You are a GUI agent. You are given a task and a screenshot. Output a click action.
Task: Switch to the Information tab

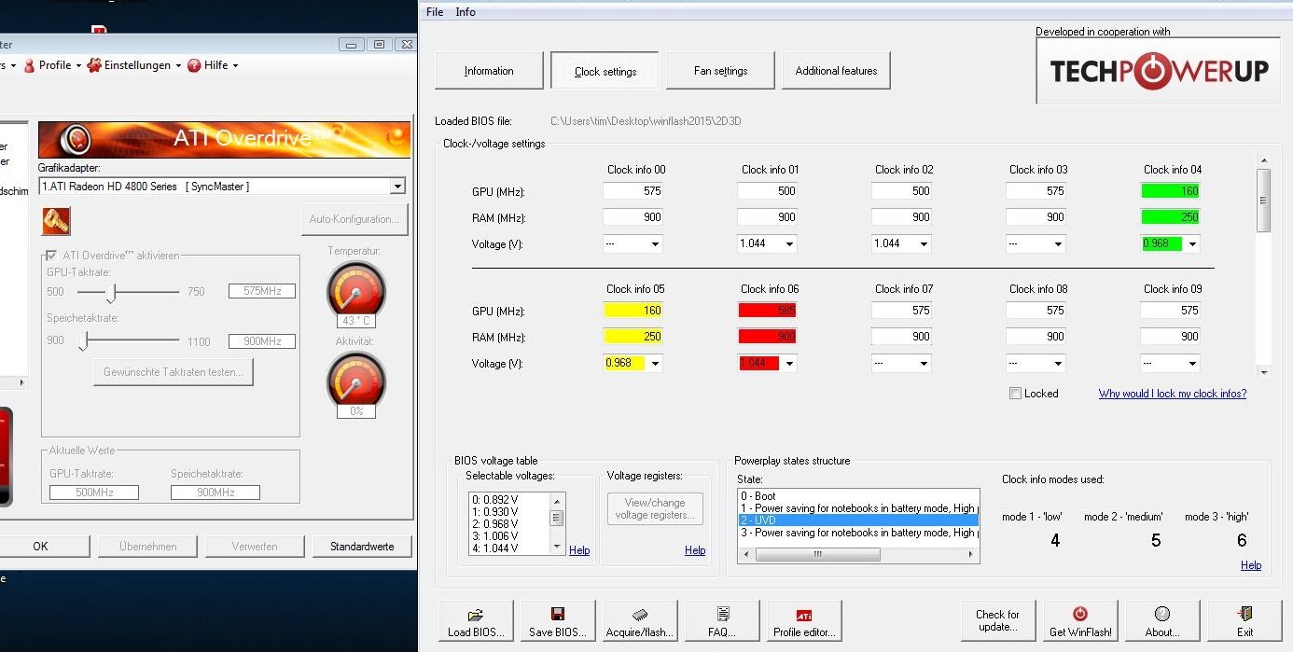click(x=489, y=71)
